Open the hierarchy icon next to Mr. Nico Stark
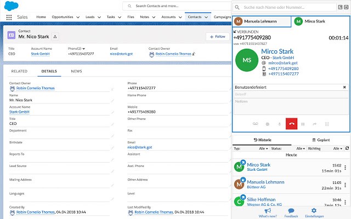Image resolution: width=351 pixels, height=219 pixels. tap(55, 37)
